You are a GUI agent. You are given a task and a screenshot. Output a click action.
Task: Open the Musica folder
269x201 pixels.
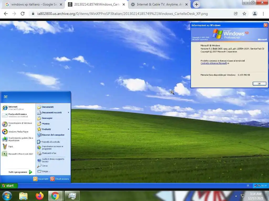[53, 124]
